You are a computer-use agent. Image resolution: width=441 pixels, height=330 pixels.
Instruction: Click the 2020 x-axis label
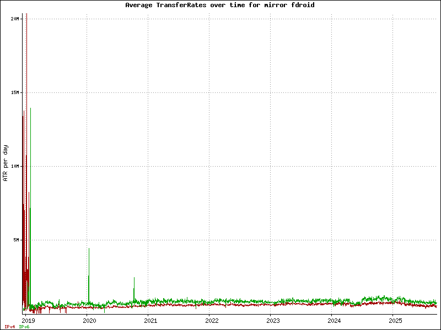pos(89,320)
